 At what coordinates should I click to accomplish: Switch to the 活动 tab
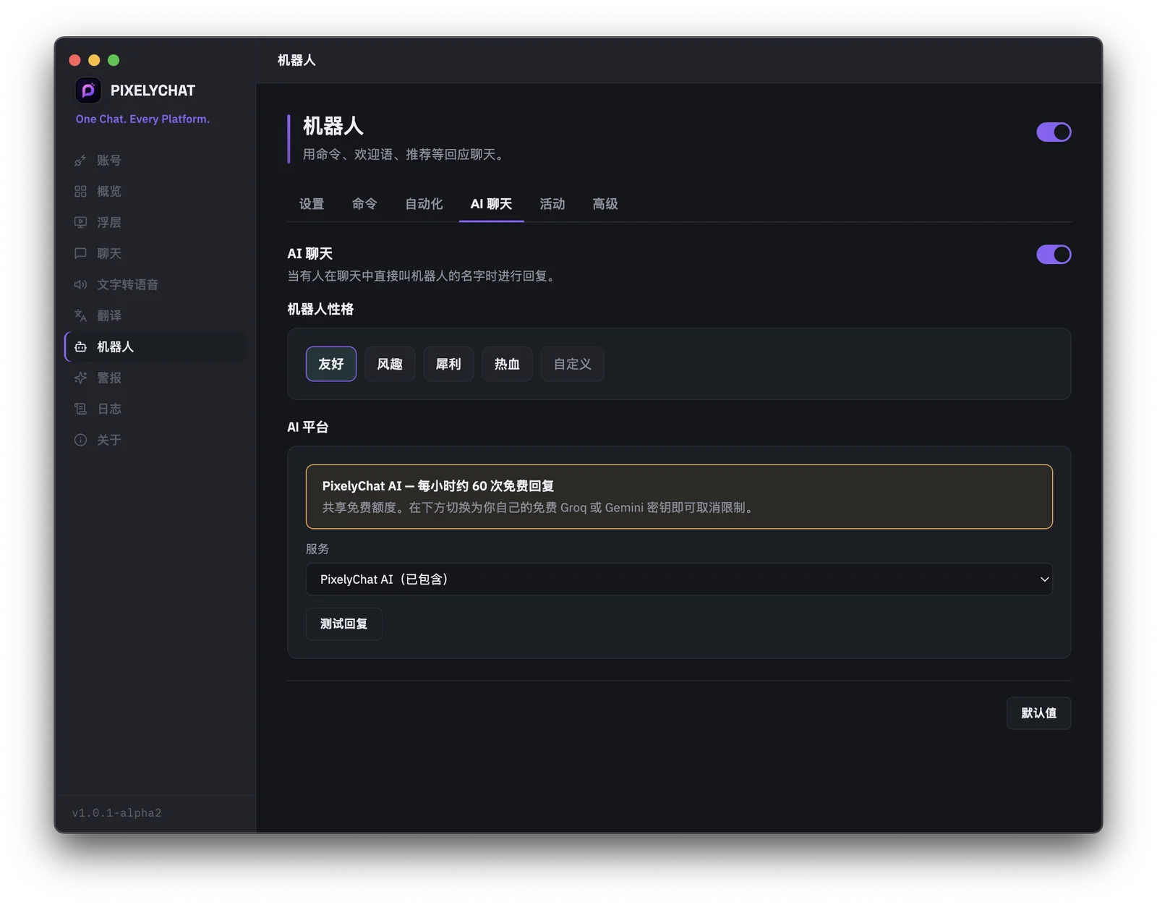(x=552, y=204)
